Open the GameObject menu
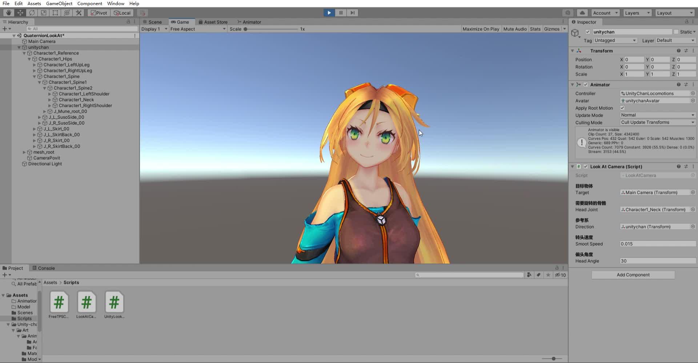 click(59, 3)
